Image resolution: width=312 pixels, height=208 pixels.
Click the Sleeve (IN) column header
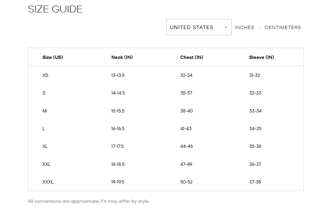[x=261, y=57]
